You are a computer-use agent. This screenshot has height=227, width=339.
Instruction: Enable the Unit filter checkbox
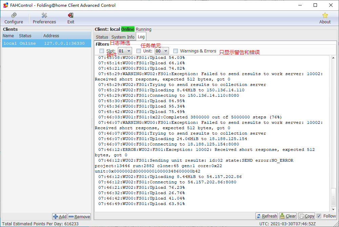pos(139,51)
